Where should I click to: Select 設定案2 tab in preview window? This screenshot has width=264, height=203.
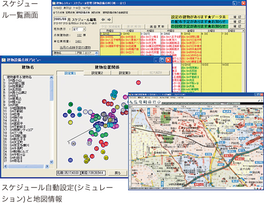(x=97, y=73)
